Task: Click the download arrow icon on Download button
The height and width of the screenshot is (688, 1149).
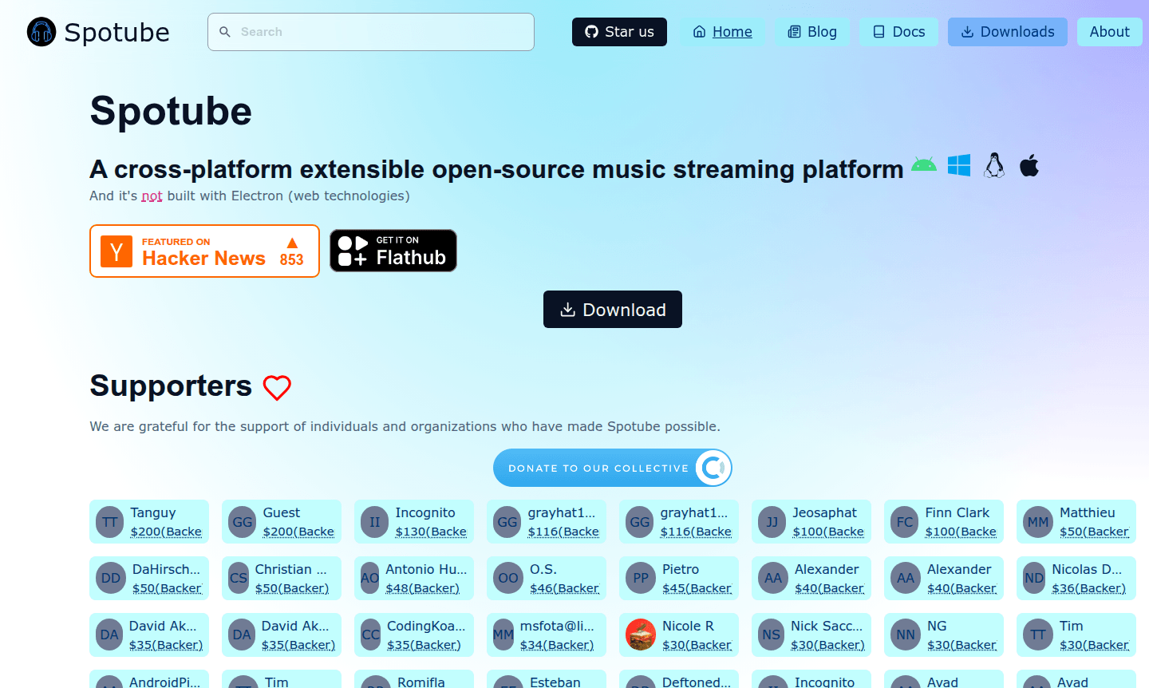Action: tap(568, 309)
